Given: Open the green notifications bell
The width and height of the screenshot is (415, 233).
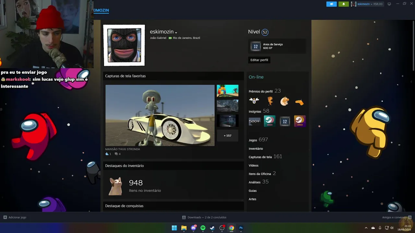Looking at the screenshot, I should [344, 4].
